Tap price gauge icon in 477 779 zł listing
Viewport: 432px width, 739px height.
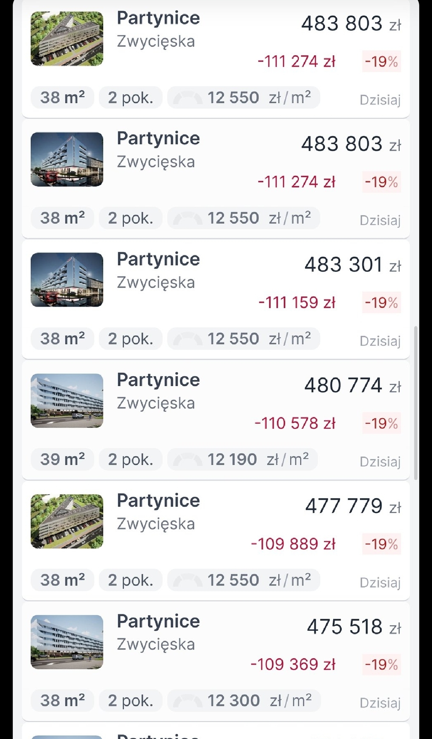tap(188, 580)
